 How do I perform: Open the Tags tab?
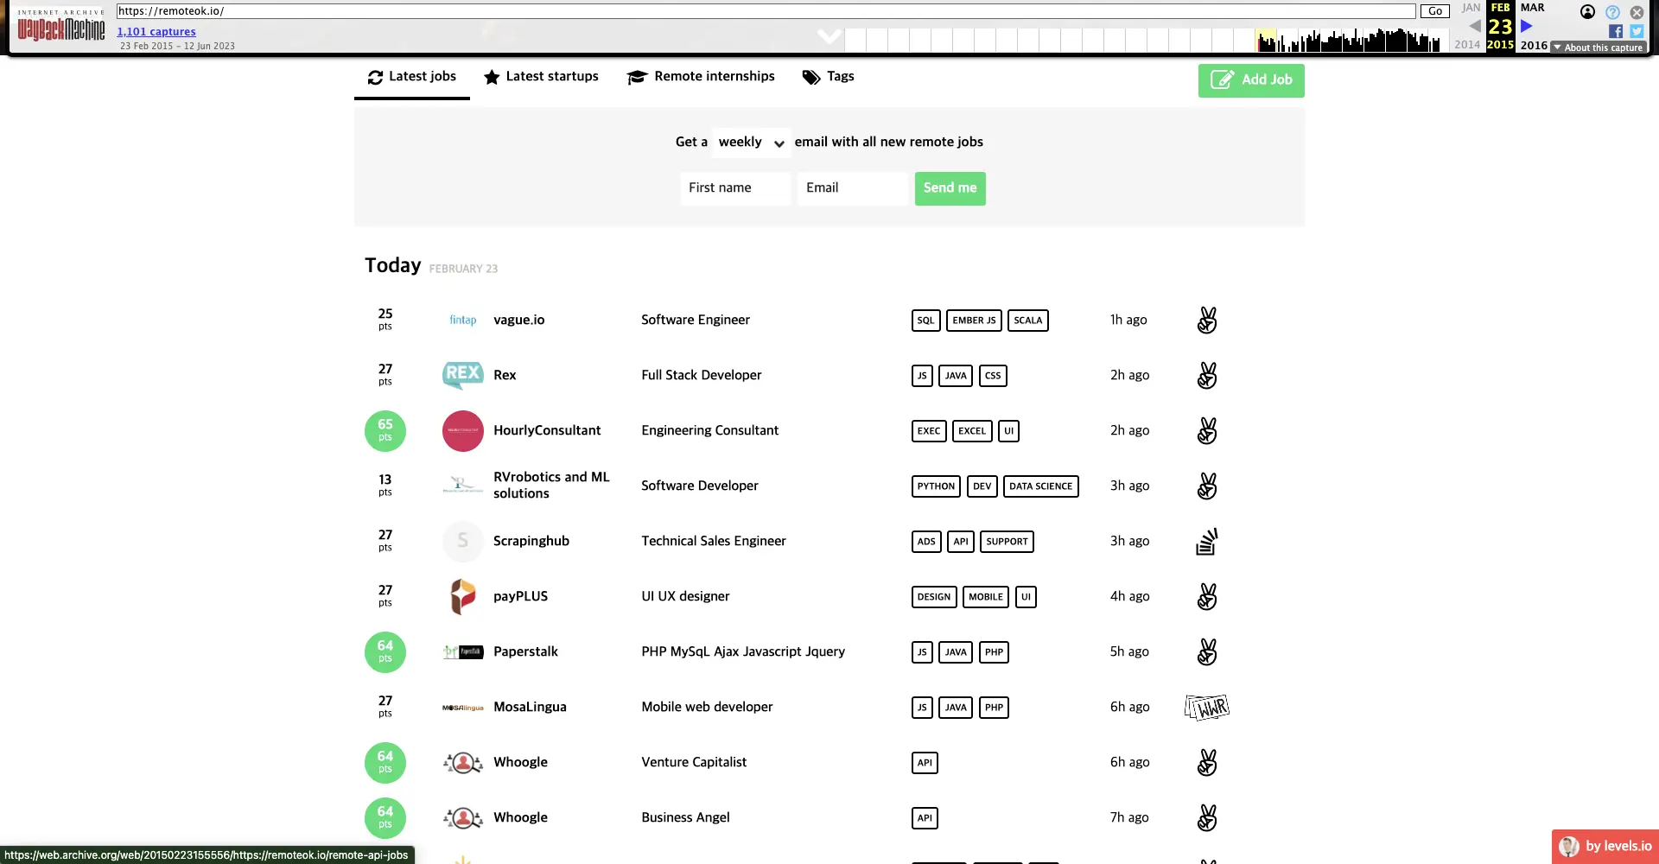(828, 77)
